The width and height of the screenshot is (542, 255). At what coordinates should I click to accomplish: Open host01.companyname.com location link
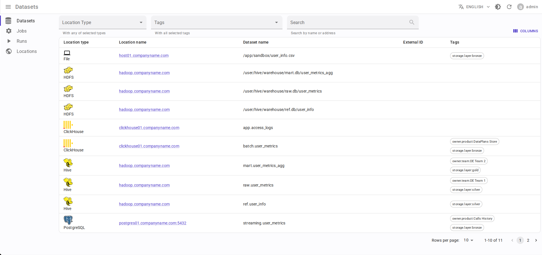[x=144, y=55]
